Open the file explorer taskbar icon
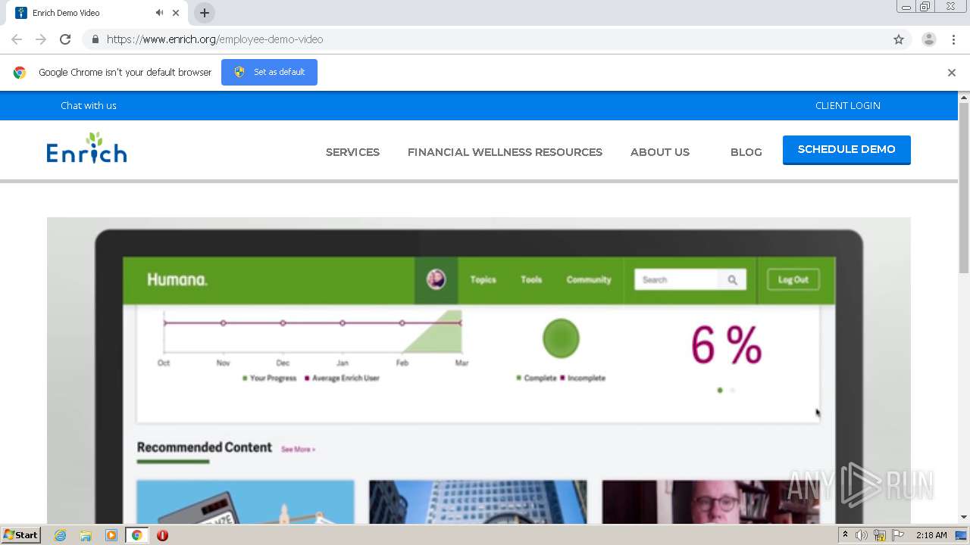 [86, 535]
